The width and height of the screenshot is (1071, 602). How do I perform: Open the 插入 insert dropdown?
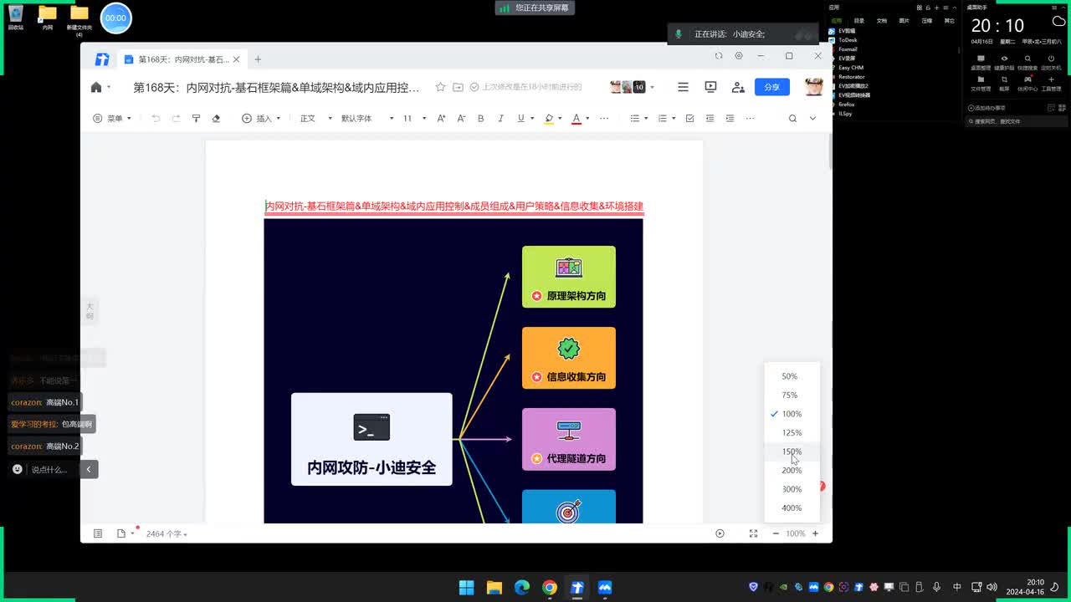(x=261, y=119)
